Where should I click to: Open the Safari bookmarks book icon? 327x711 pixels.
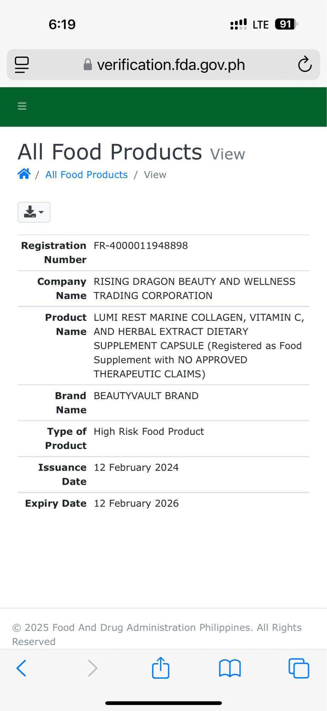click(230, 668)
